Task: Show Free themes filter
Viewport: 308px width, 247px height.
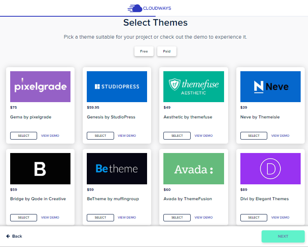Action: coord(144,51)
